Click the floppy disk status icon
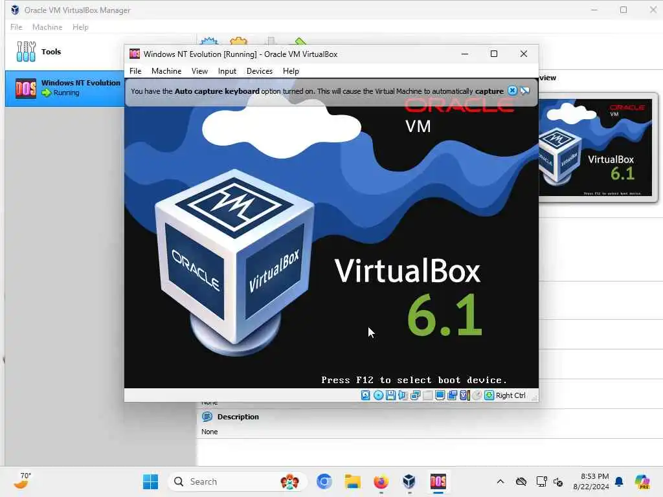The width and height of the screenshot is (663, 497). tap(390, 395)
